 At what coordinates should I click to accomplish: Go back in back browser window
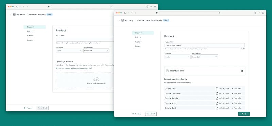click(x=23, y=6)
